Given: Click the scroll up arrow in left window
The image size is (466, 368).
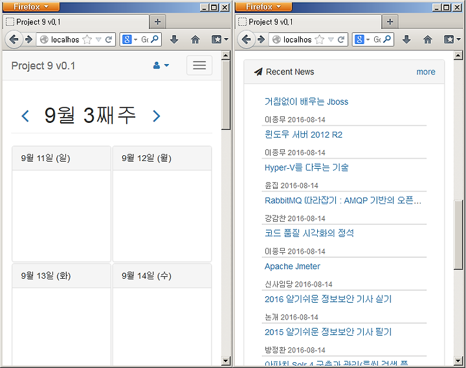Looking at the screenshot, I should 226,55.
